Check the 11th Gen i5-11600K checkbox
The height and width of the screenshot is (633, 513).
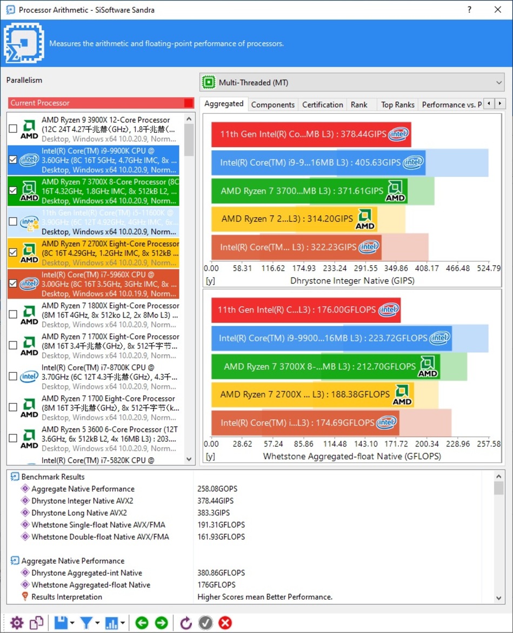coord(13,222)
